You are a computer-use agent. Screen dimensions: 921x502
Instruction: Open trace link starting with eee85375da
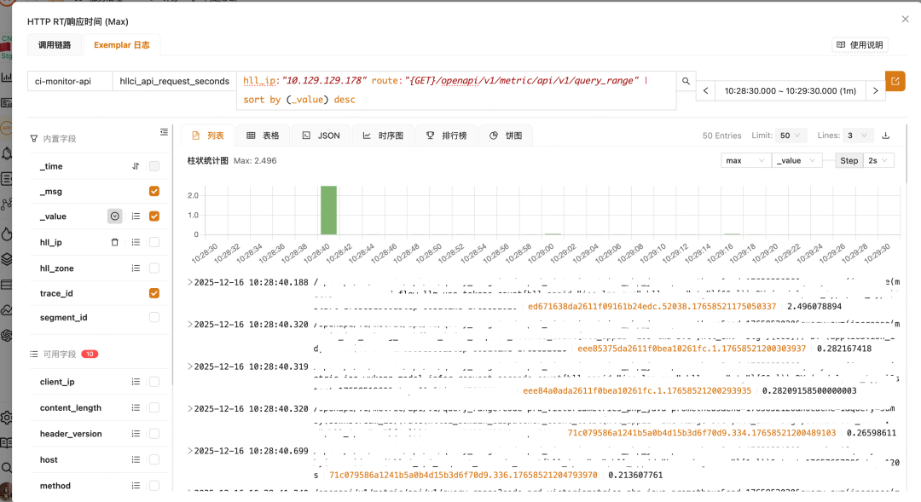(x=692, y=349)
